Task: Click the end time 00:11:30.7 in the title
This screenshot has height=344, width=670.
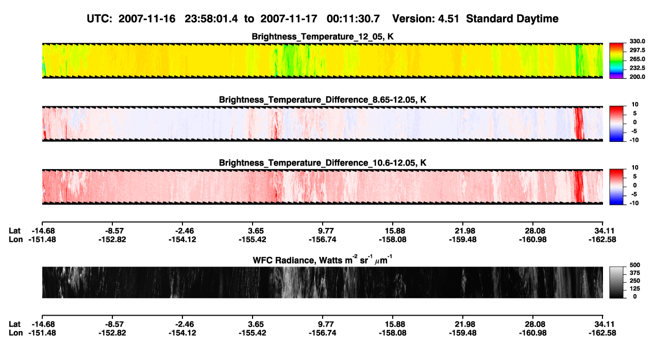Action: tap(354, 19)
